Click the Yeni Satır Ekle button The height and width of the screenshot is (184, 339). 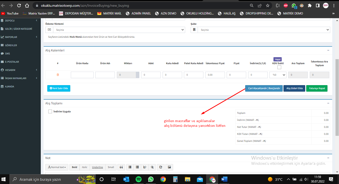[x=59, y=88]
